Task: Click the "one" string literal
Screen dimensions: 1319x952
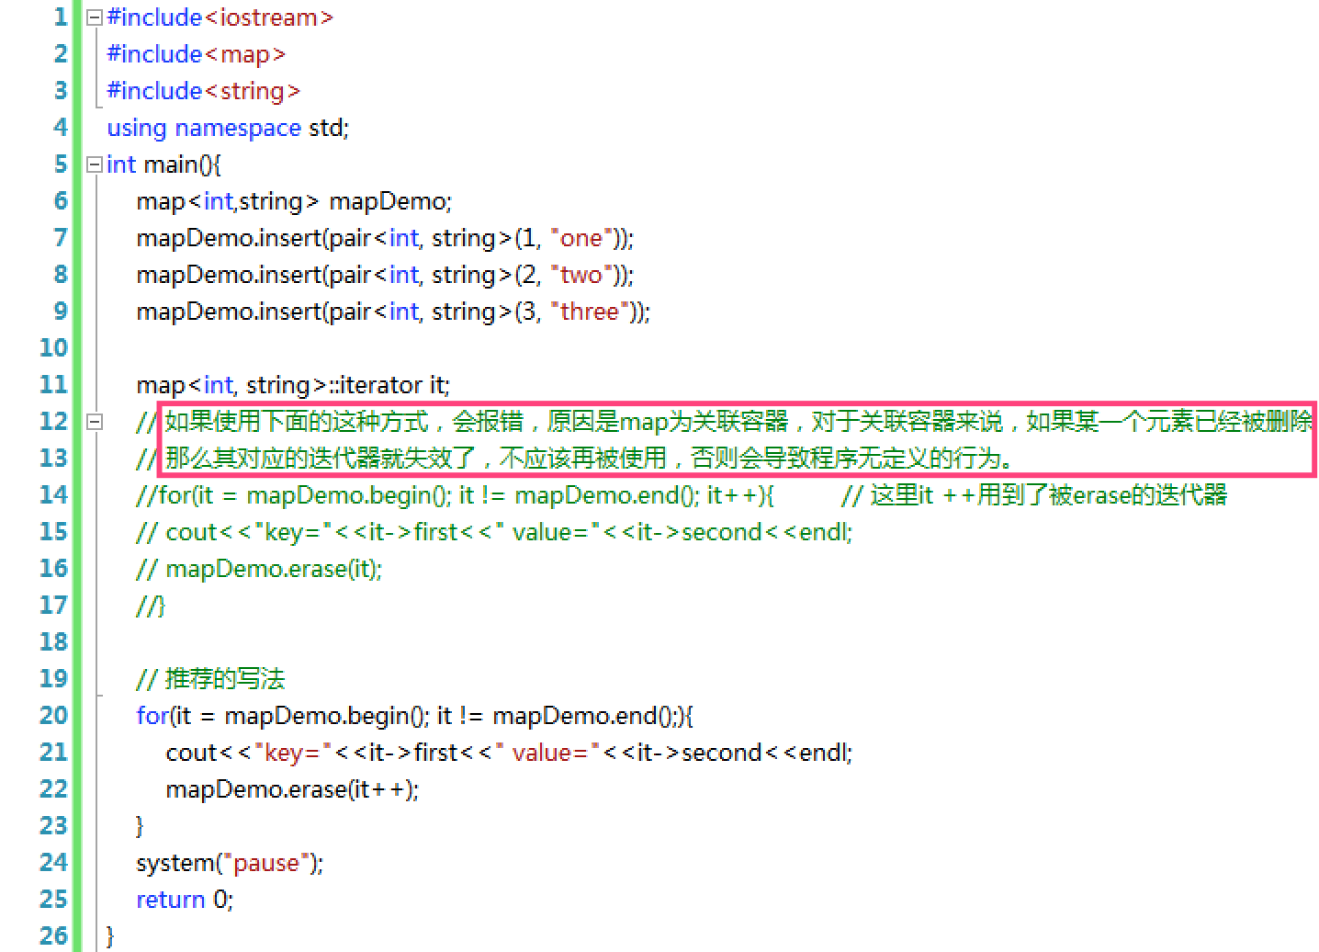Action: coord(581,238)
